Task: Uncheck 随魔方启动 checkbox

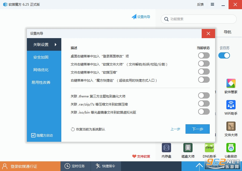Action: (33, 135)
